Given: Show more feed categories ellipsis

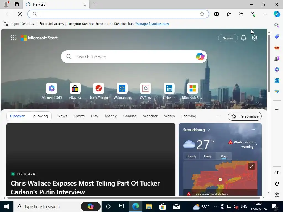Looking at the screenshot, I should [219, 116].
